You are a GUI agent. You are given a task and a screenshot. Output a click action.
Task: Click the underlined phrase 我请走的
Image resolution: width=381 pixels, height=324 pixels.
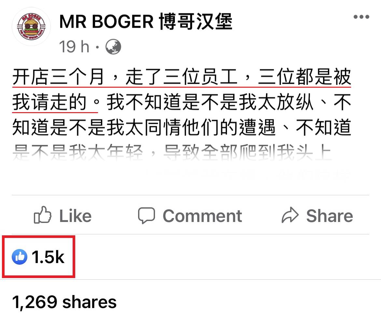click(49, 102)
